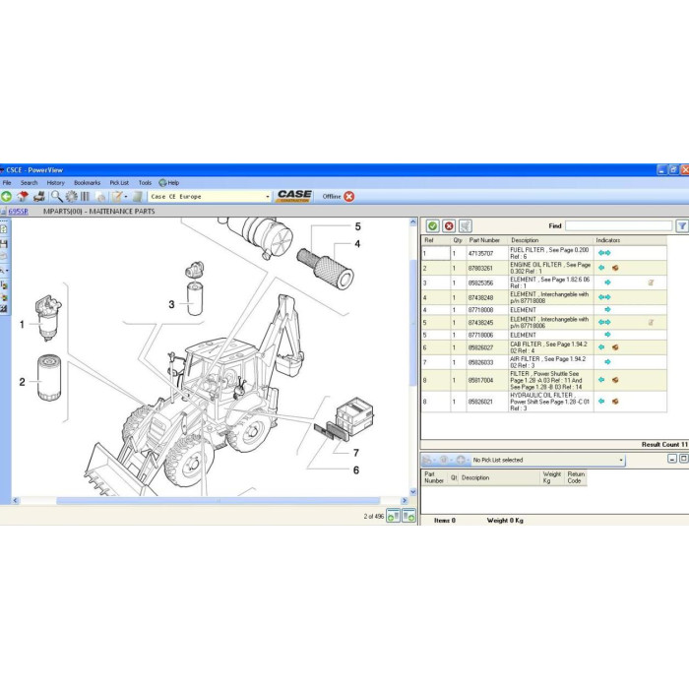Click the grey book toolbar icon
The height and width of the screenshot is (689, 689).
point(138,197)
